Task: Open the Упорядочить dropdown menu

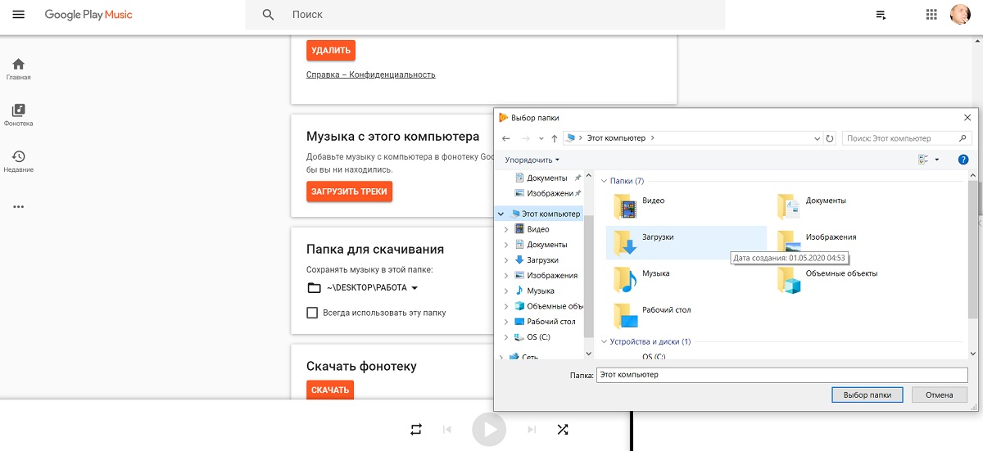Action: point(532,160)
